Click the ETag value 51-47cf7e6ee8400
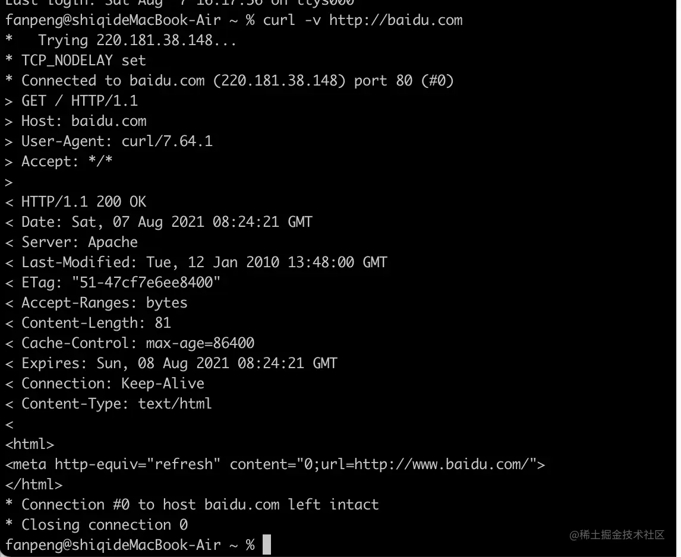The width and height of the screenshot is (681, 557). pyautogui.click(x=146, y=283)
